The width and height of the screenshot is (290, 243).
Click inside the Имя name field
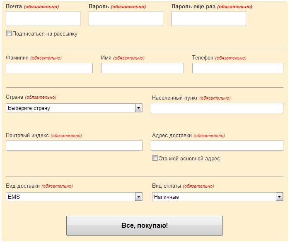(x=143, y=68)
